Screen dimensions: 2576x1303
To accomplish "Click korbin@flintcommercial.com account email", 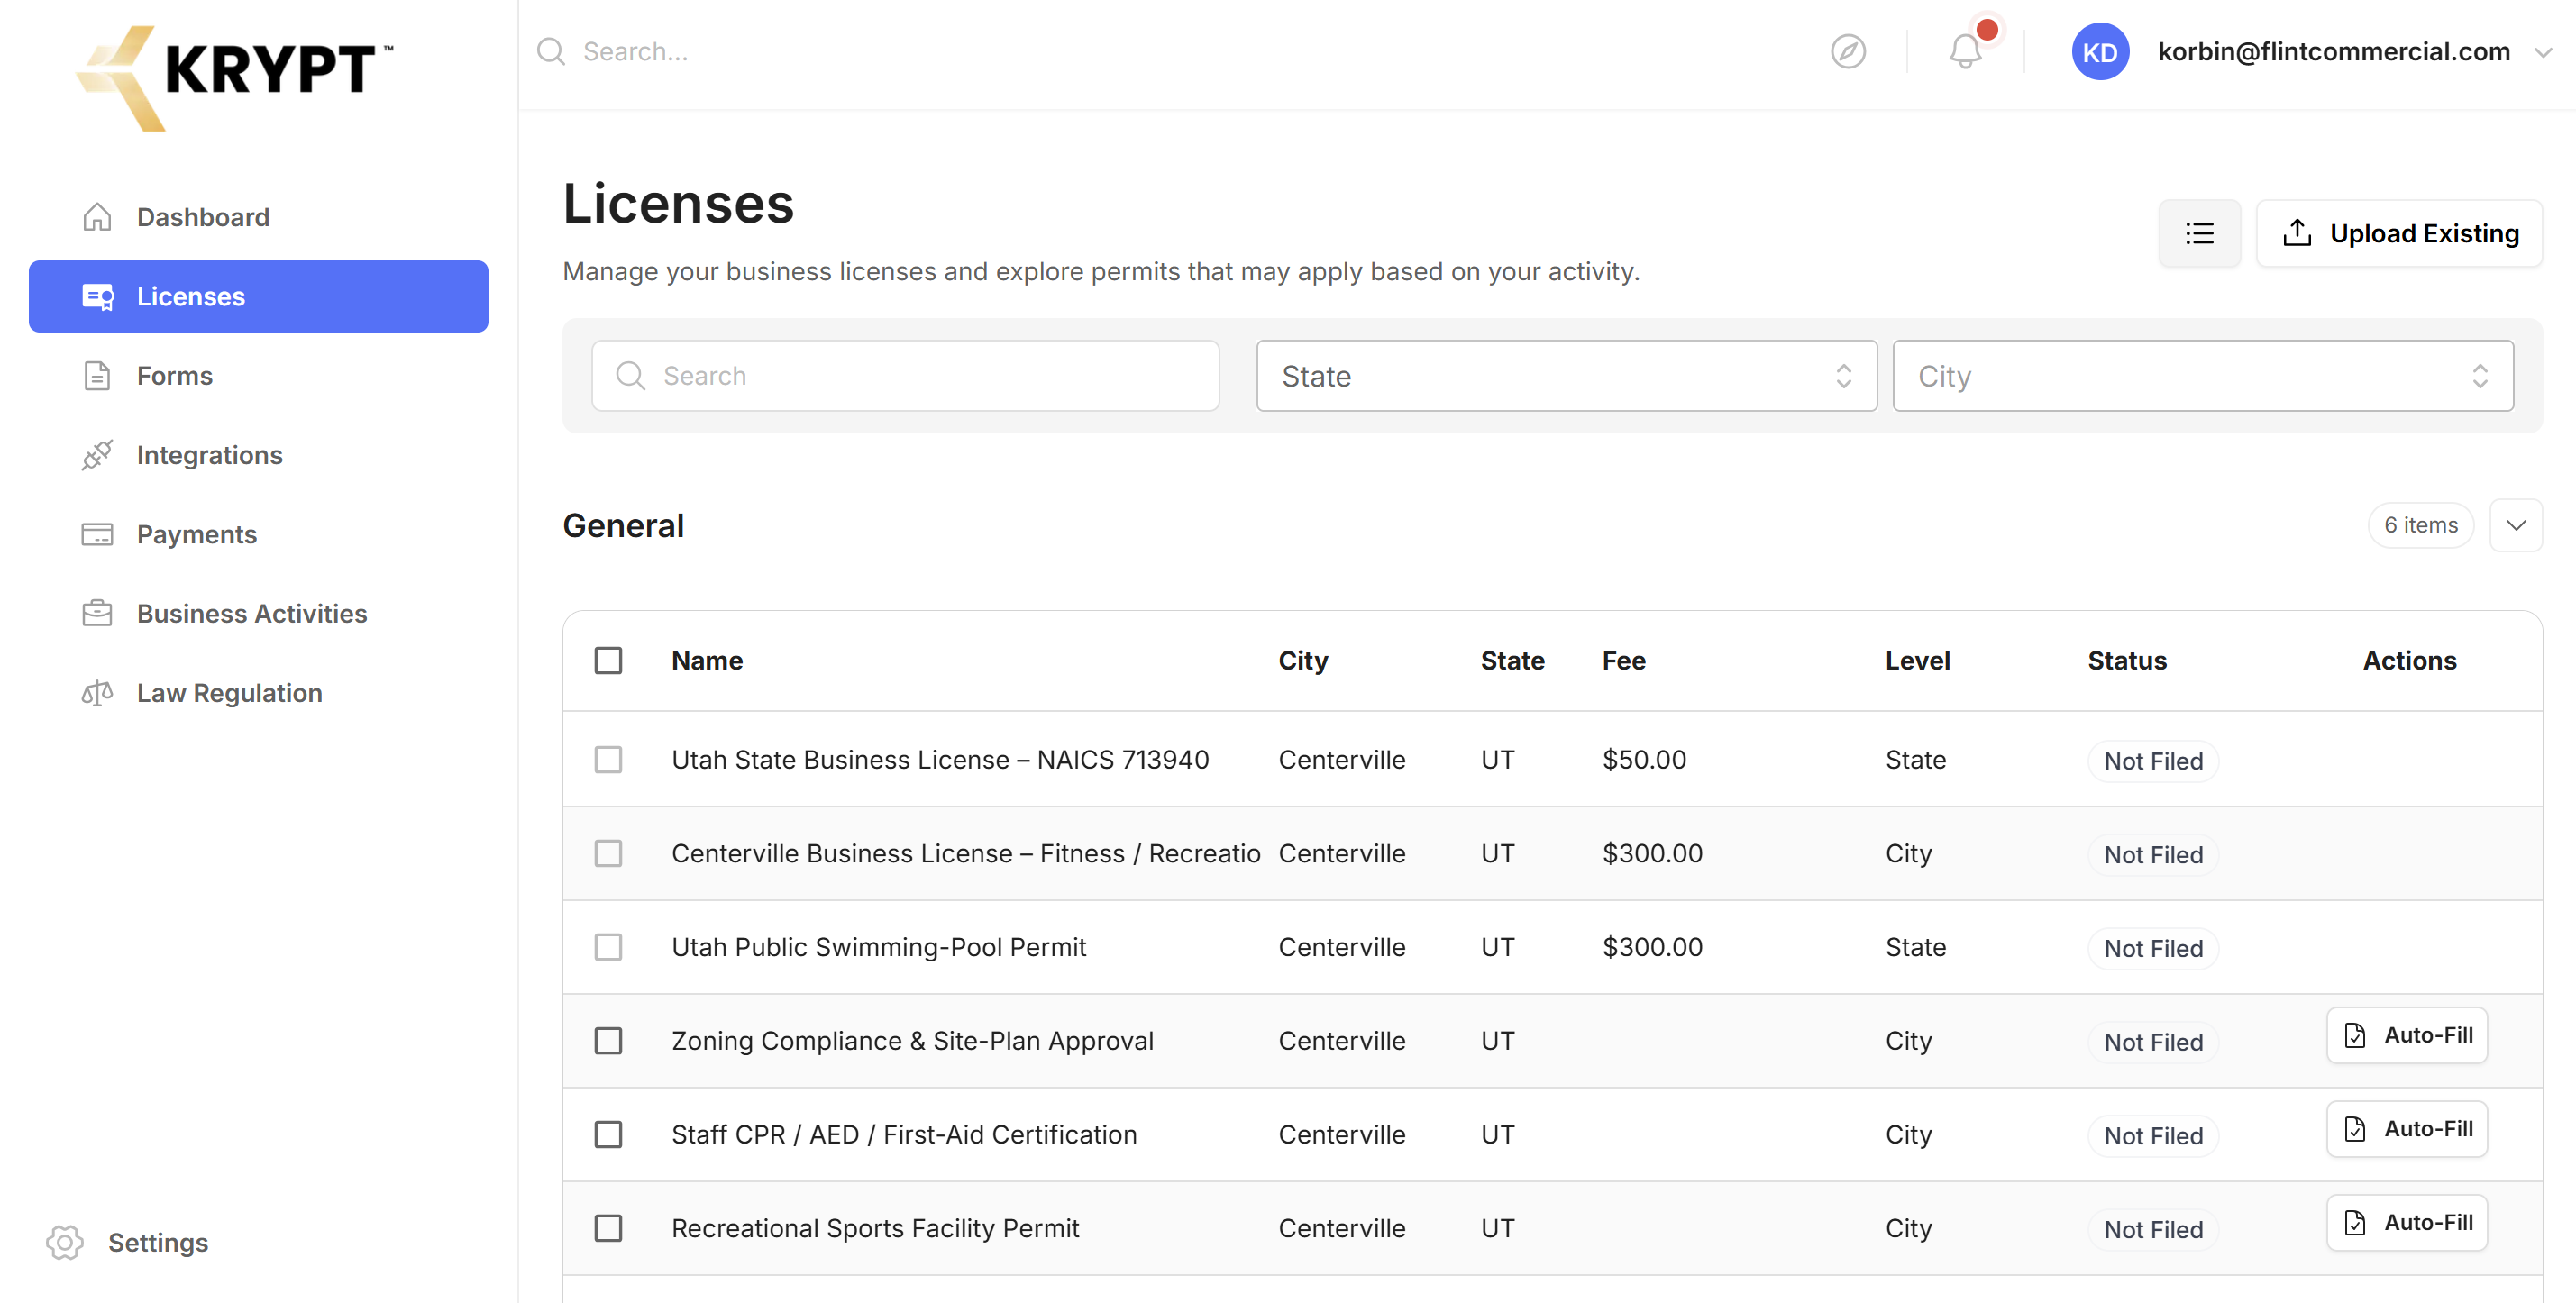I will 2333,51.
